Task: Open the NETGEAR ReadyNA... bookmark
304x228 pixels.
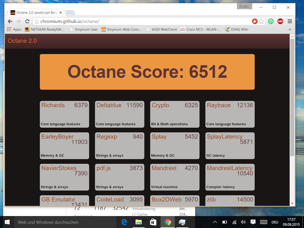Action: [x=45, y=29]
